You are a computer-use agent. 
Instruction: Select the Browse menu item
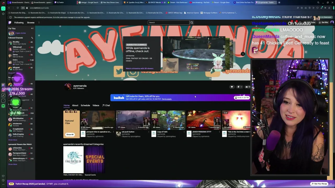tap(31, 22)
